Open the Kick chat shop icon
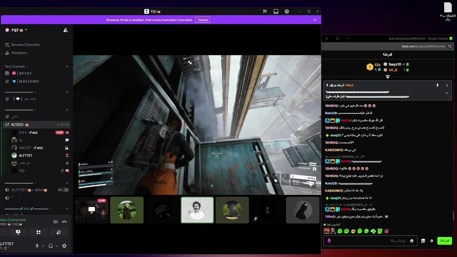Viewport: 457px width, 257px height. [x=423, y=241]
